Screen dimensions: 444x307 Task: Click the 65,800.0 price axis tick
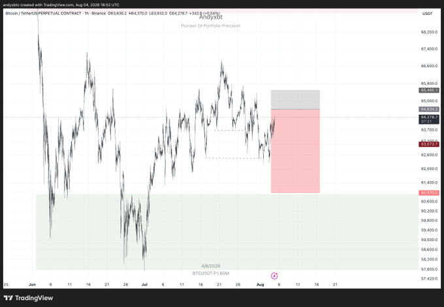click(429, 83)
